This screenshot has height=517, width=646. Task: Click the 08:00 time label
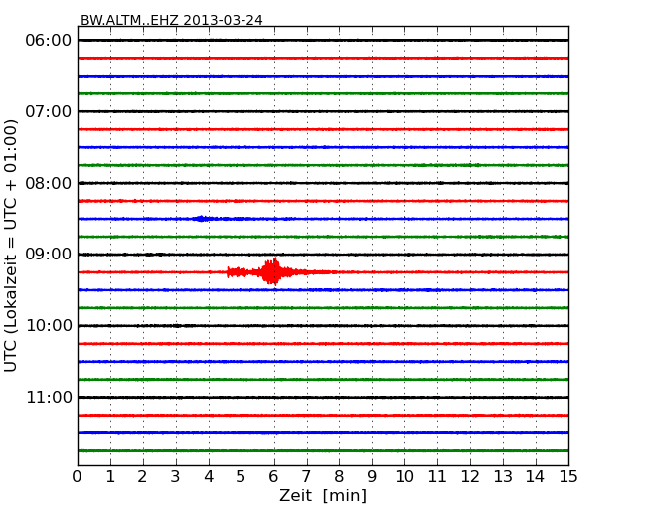49,183
